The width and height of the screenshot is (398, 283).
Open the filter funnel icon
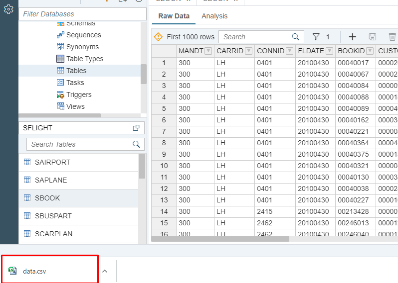(x=316, y=37)
